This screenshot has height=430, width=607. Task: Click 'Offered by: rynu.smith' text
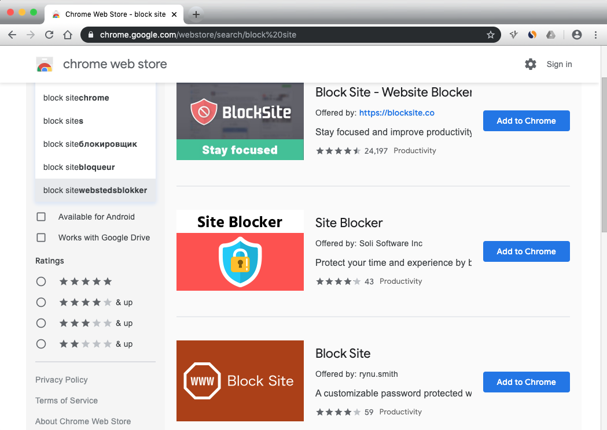pos(356,375)
